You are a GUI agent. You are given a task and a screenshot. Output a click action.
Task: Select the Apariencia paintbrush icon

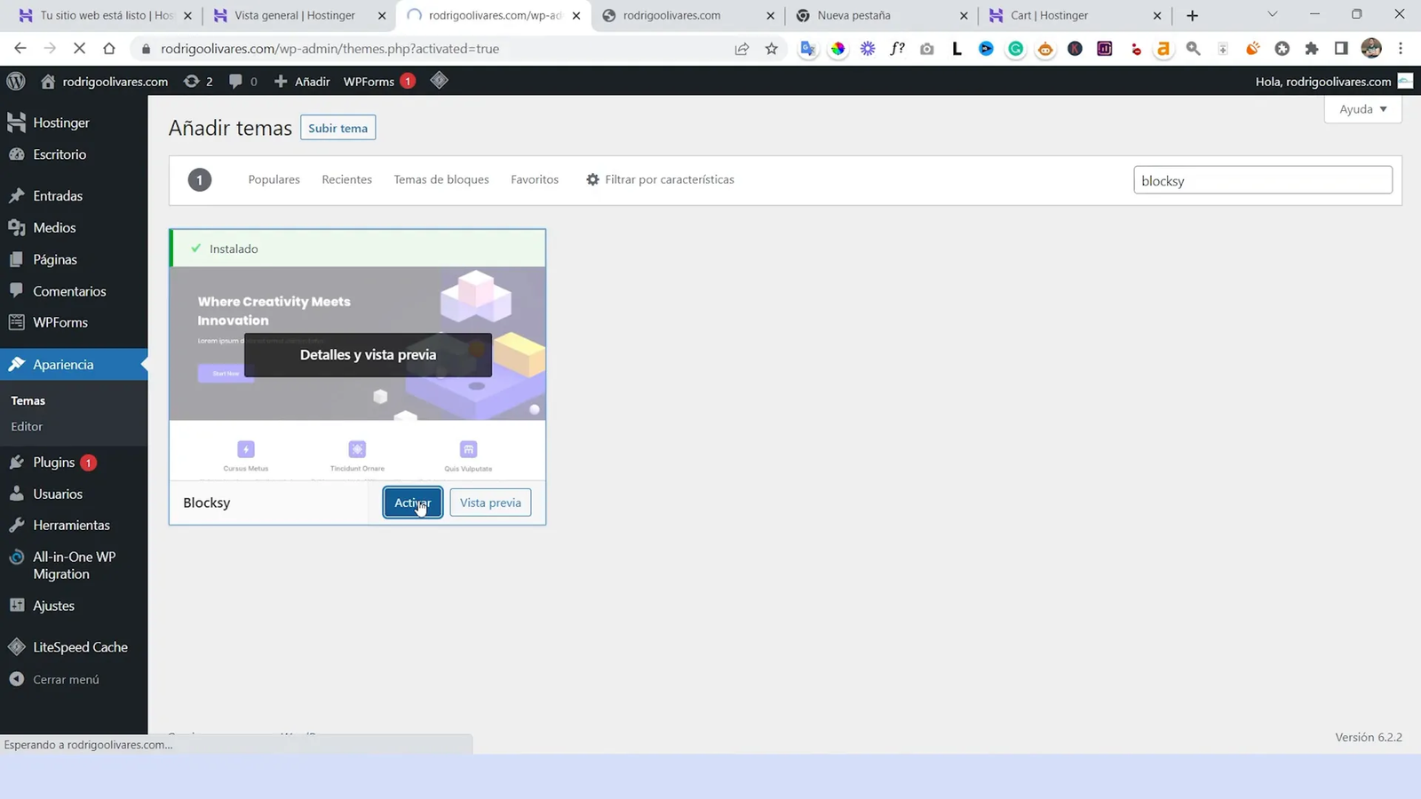pos(16,364)
